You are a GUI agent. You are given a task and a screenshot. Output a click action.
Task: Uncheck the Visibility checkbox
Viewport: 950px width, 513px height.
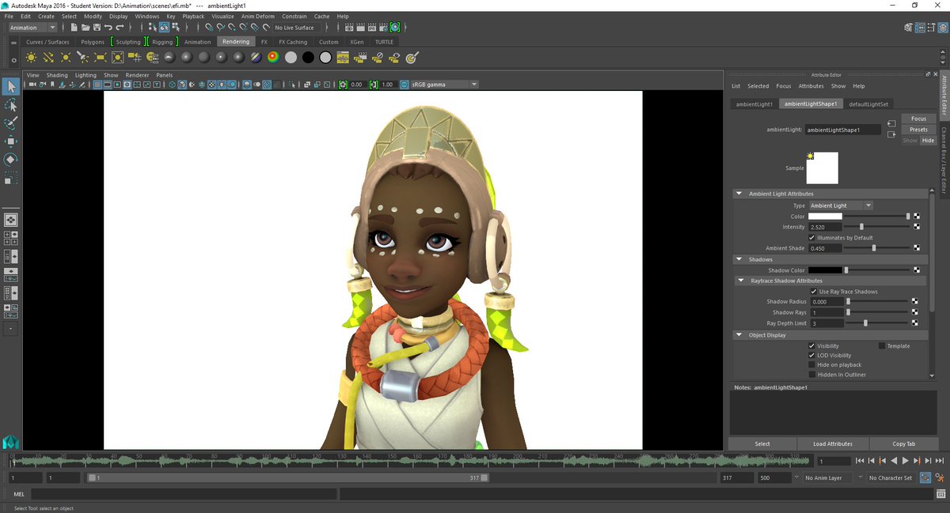pos(812,345)
